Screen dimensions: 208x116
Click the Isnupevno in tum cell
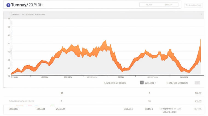170,108
